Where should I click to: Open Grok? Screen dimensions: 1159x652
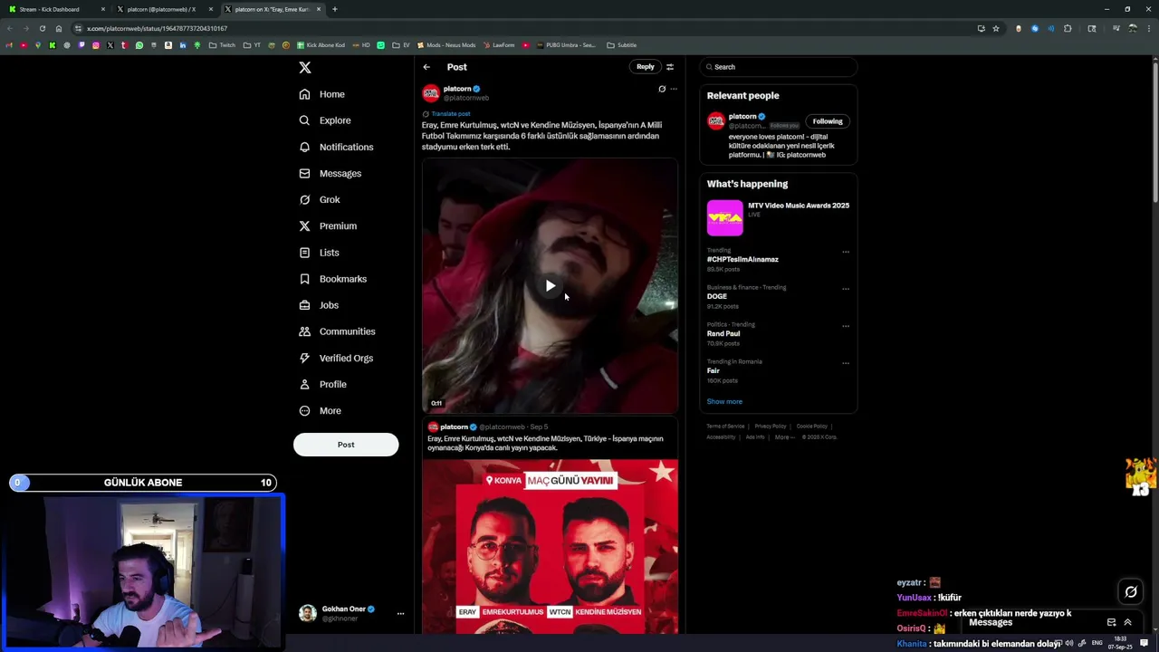click(320, 199)
